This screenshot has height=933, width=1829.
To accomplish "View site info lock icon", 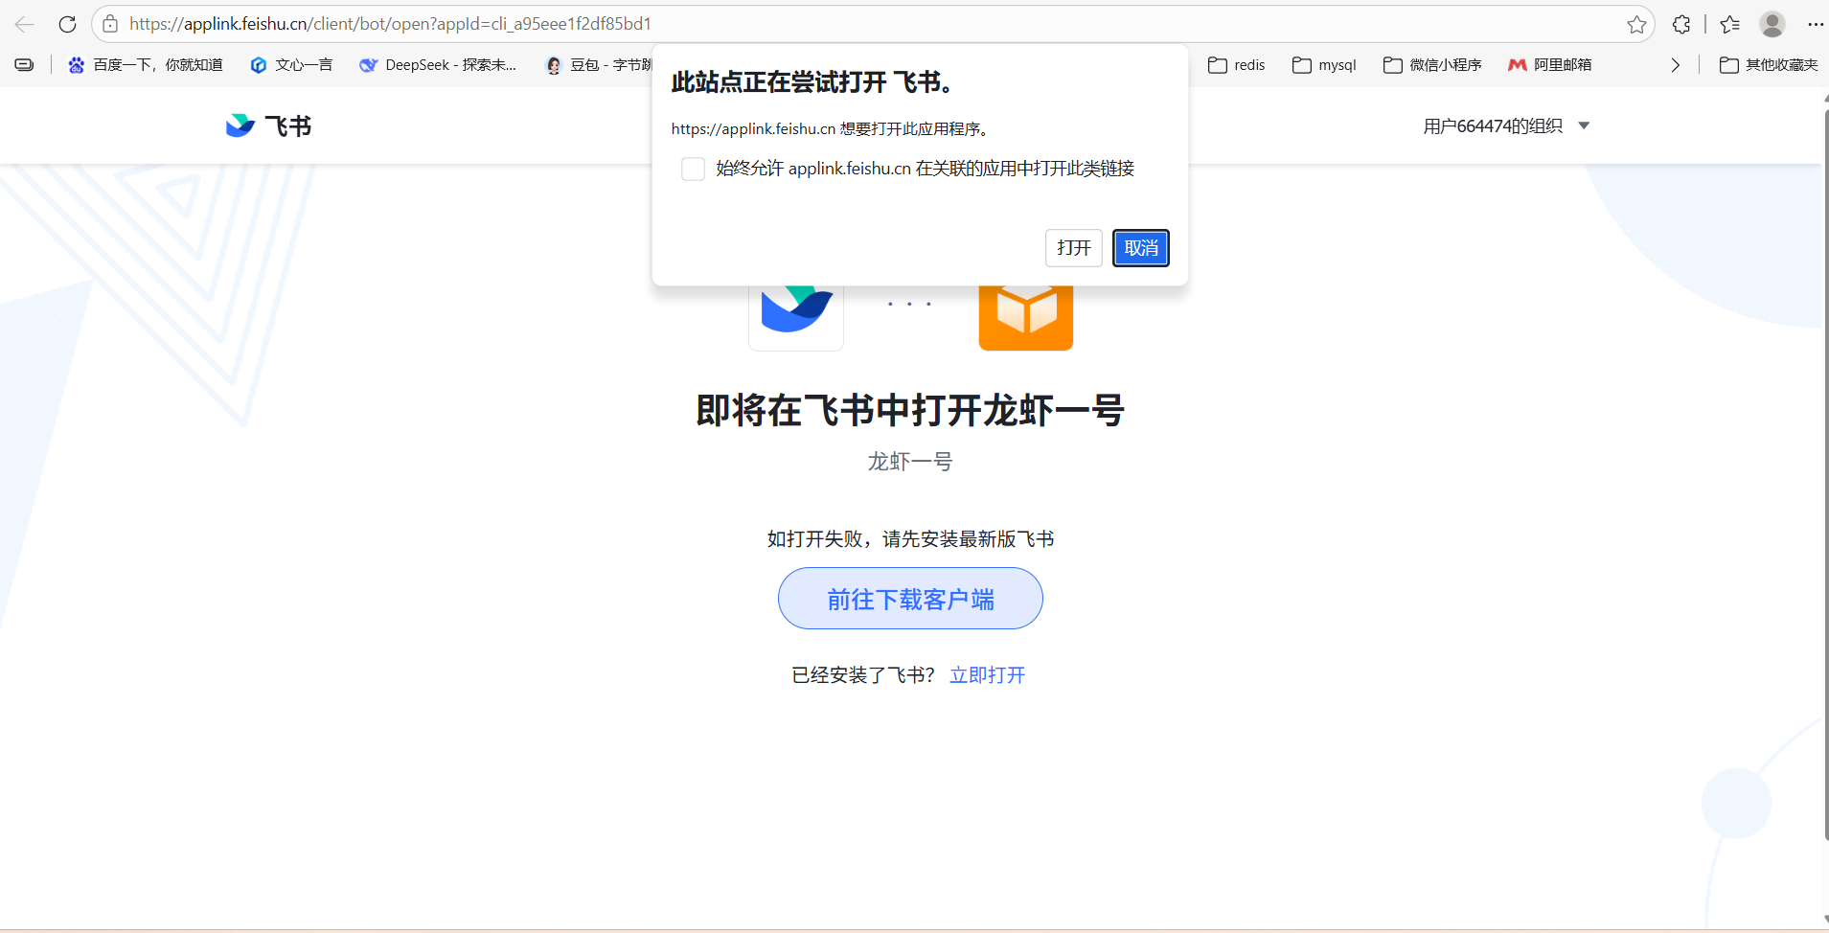I will coord(110,24).
